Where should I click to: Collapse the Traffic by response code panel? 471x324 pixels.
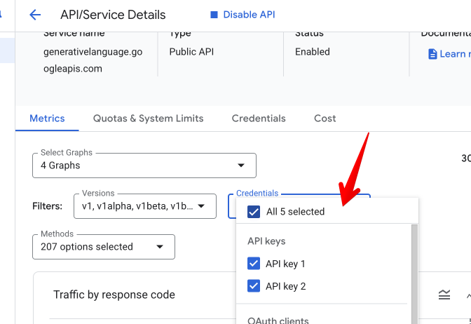tap(467, 295)
